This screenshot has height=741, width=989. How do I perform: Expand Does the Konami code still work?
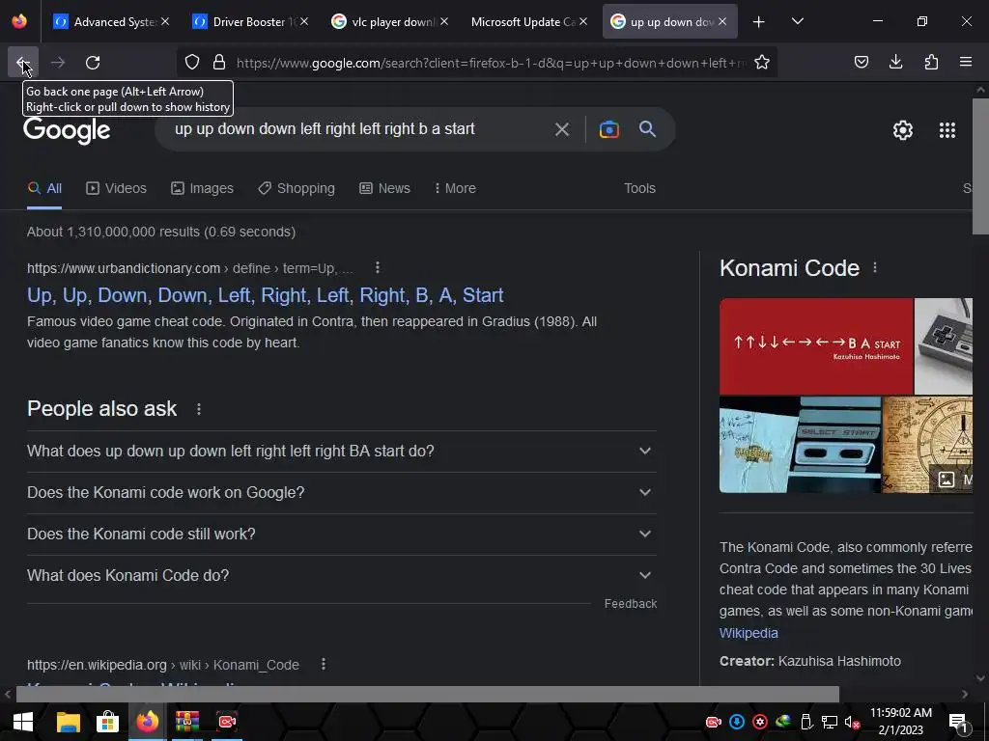click(x=341, y=535)
